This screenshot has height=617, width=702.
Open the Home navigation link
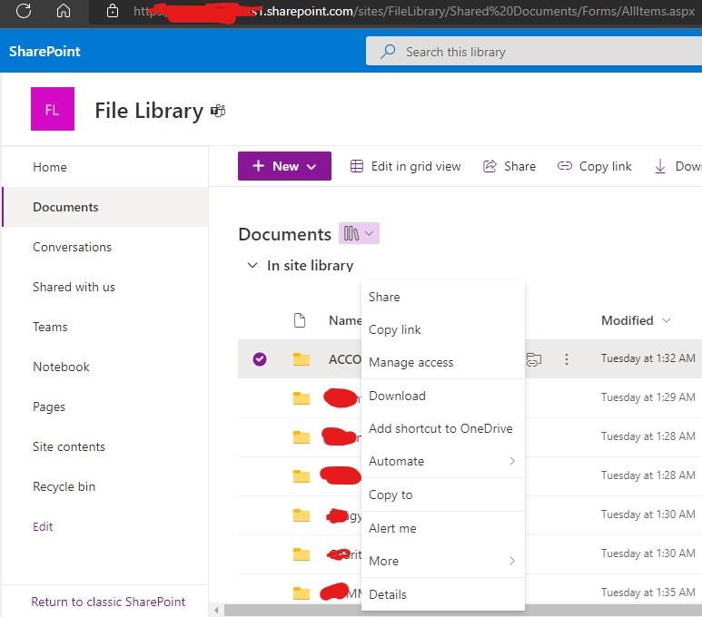pyautogui.click(x=50, y=167)
